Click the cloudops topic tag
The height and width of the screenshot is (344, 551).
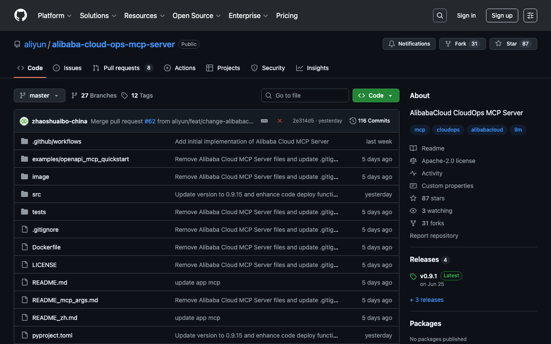448,130
